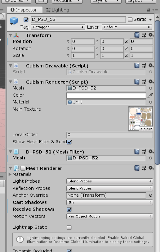Image resolution: width=160 pixels, height=252 pixels.
Task: Enable Lightmap Static checkbox
Action: pos(69,227)
